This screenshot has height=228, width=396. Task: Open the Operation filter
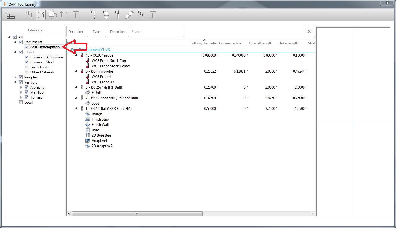(x=76, y=31)
